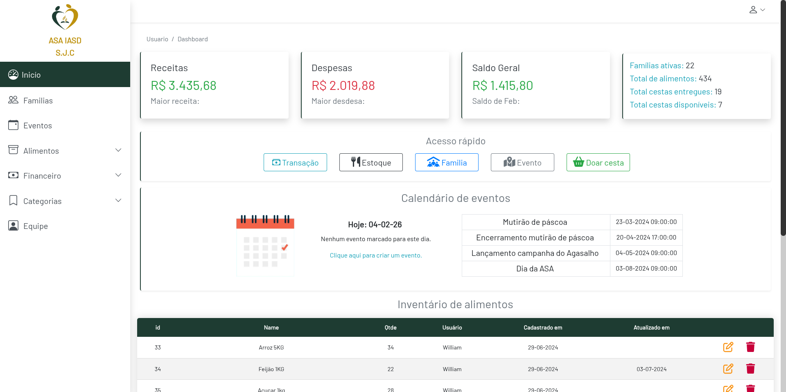Open the user profile icon menu
The width and height of the screenshot is (786, 392).
[757, 10]
